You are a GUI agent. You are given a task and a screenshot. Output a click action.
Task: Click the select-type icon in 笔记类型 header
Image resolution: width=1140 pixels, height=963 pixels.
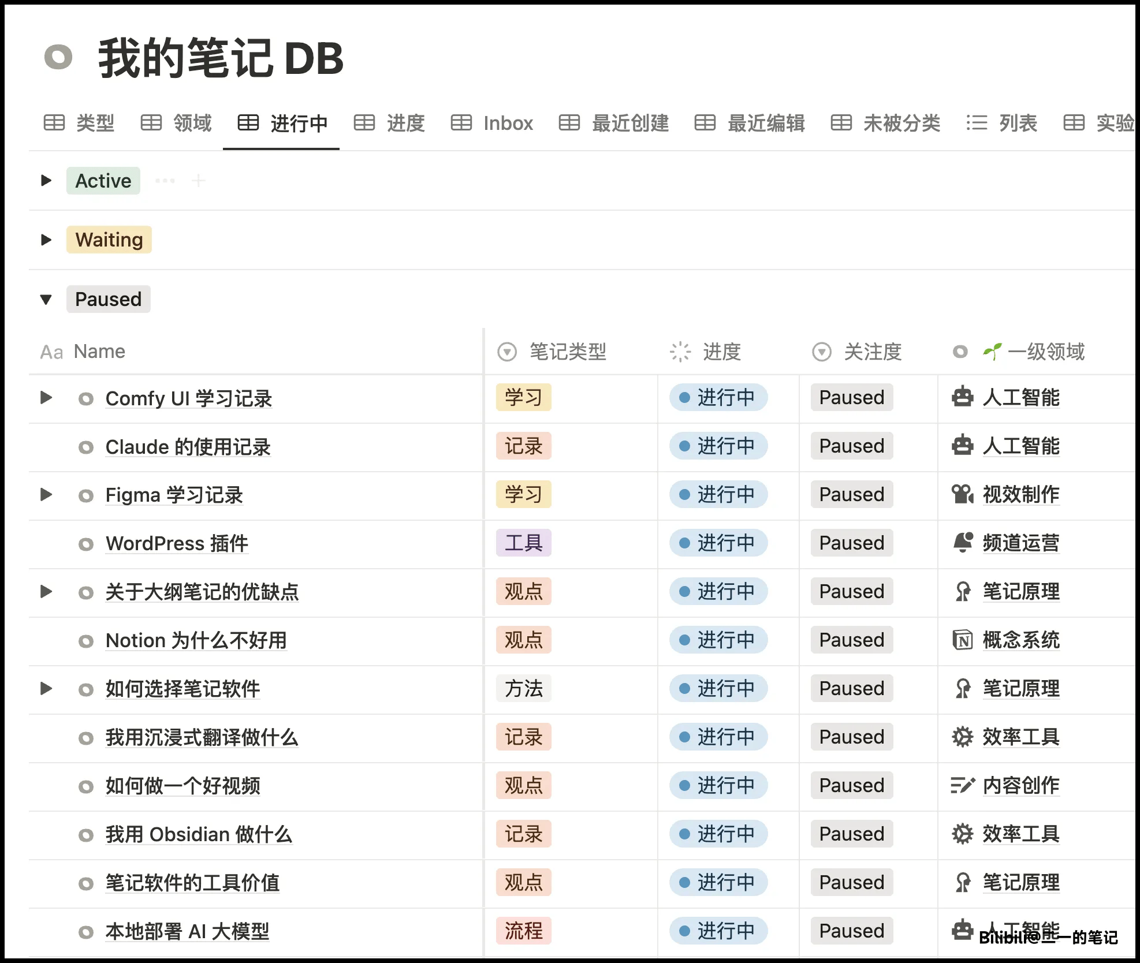coord(507,352)
